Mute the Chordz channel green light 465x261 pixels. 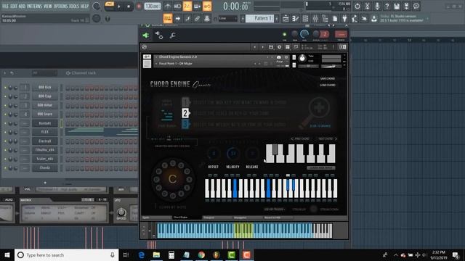click(5, 168)
